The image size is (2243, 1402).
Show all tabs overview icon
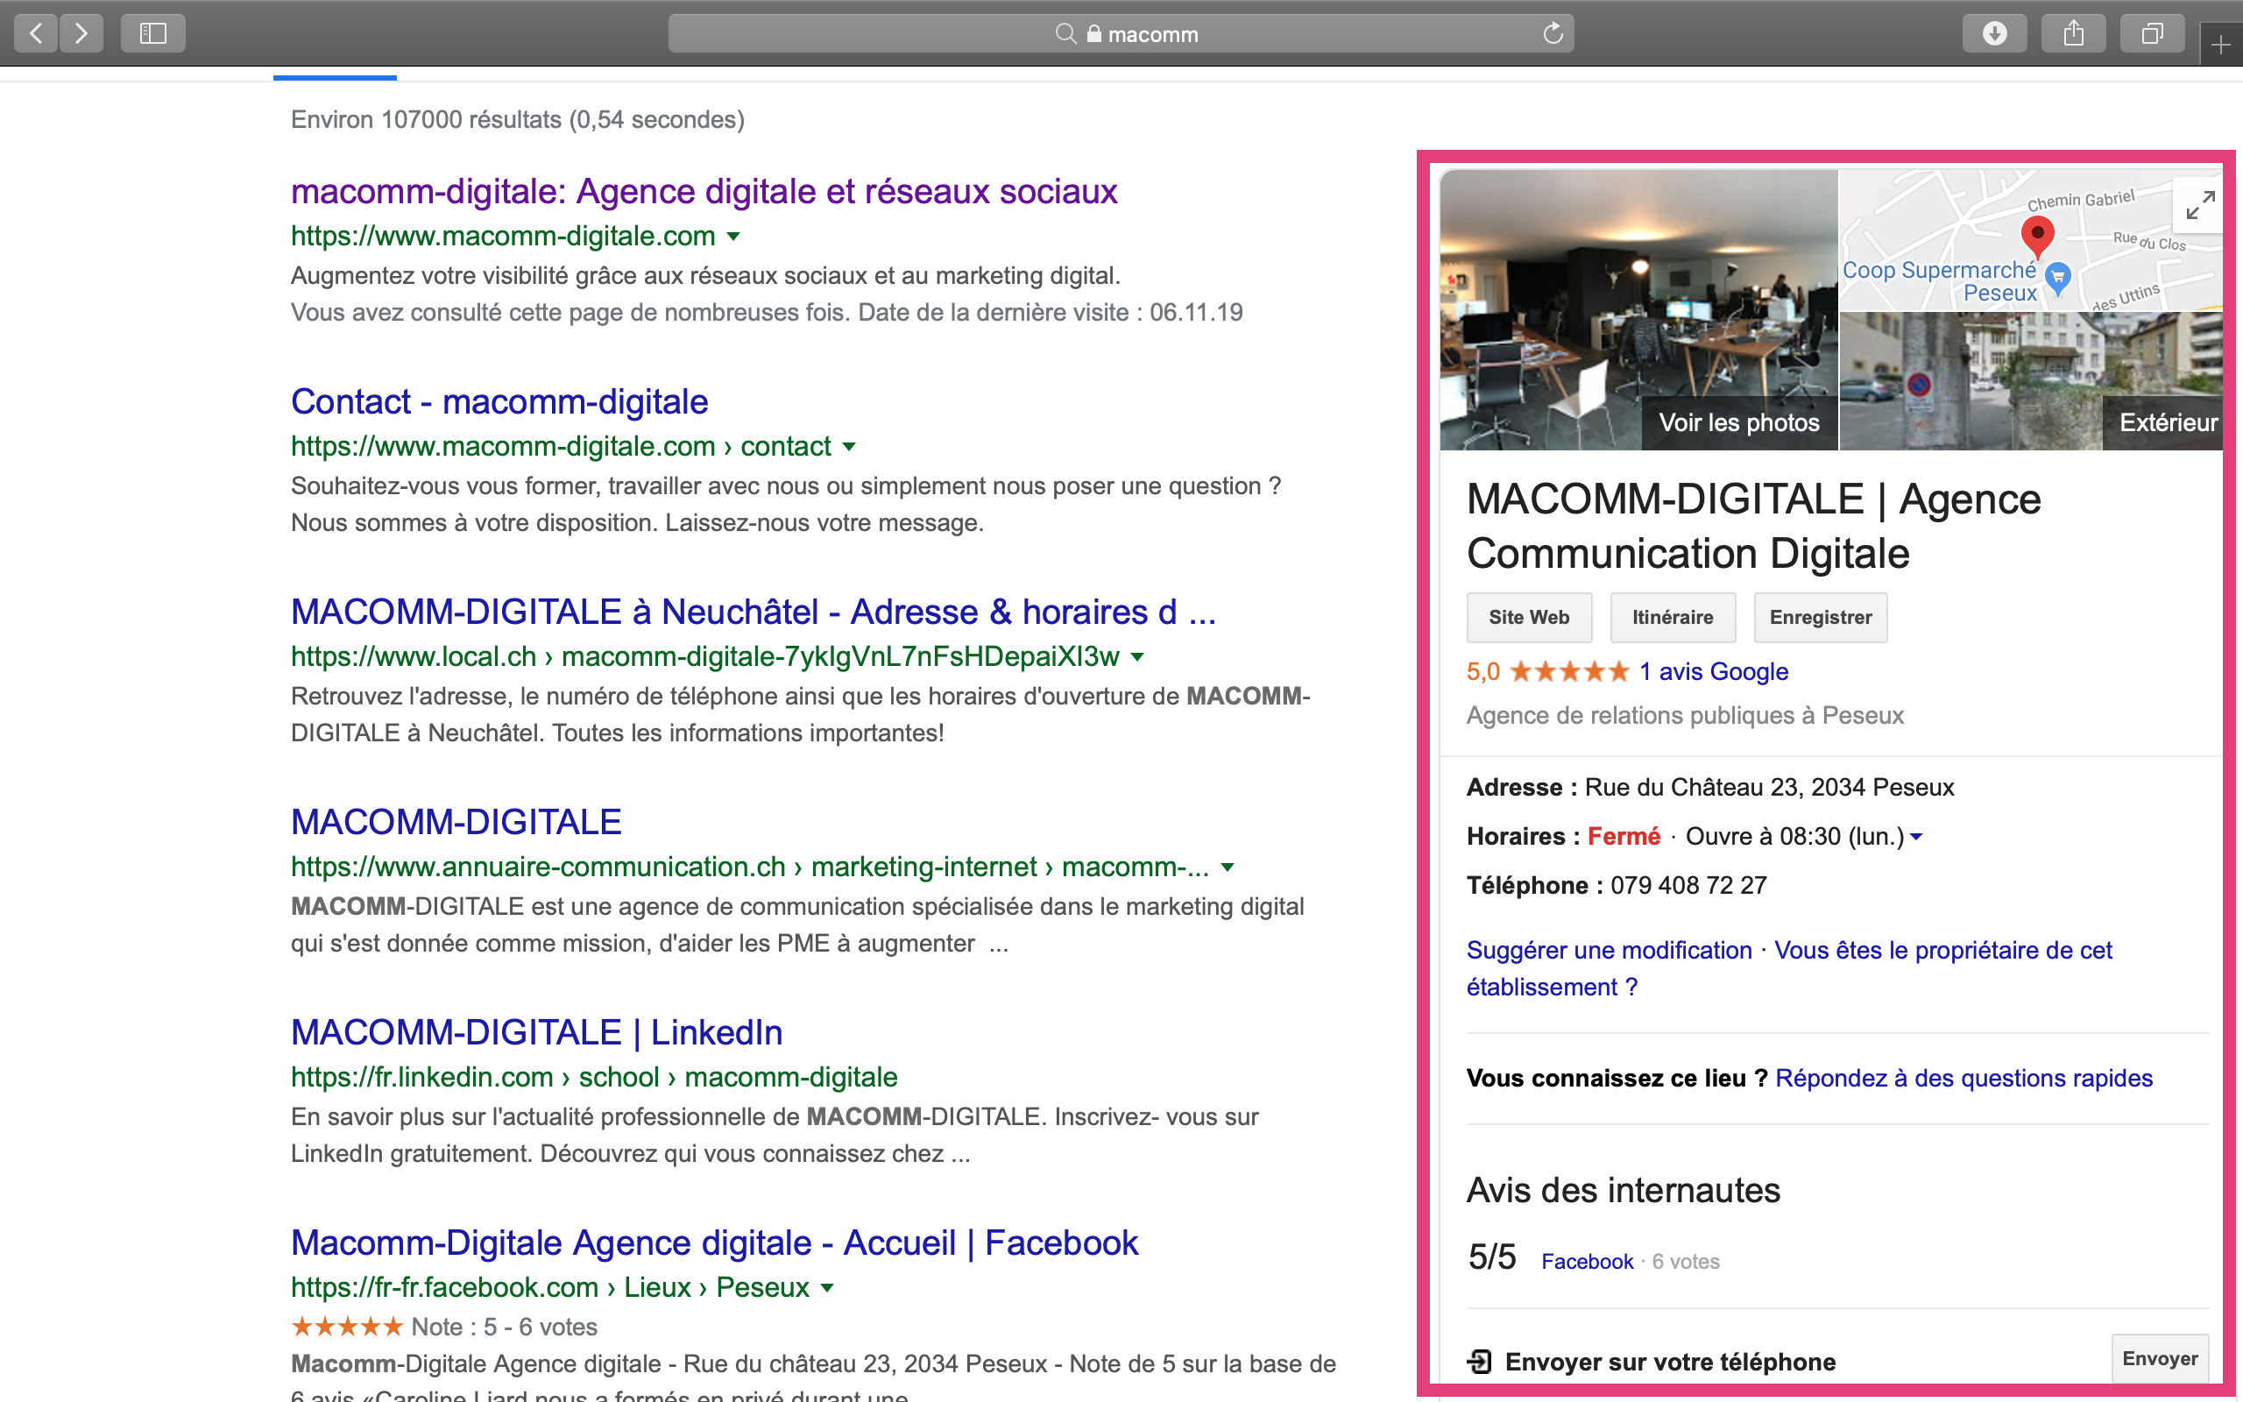(2152, 34)
